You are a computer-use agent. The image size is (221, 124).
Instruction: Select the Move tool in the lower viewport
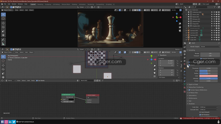pos(3,65)
